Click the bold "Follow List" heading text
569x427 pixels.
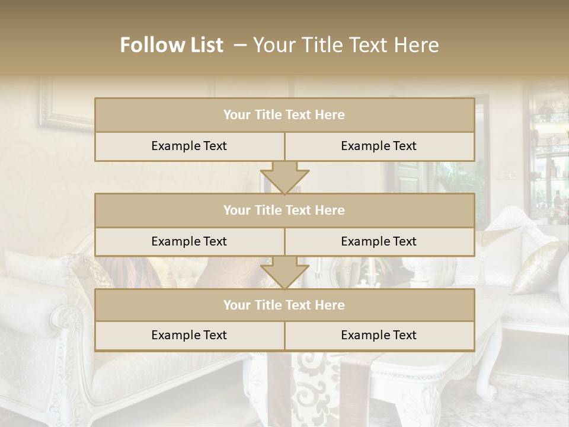click(171, 45)
